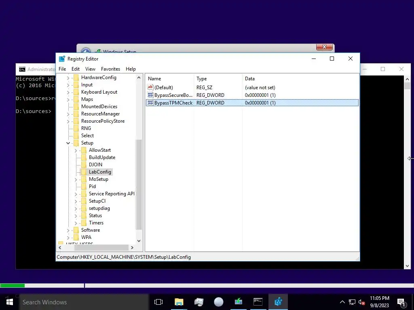The height and width of the screenshot is (310, 414).
Task: Select the MountedDevices folder icon
Action: point(76,107)
